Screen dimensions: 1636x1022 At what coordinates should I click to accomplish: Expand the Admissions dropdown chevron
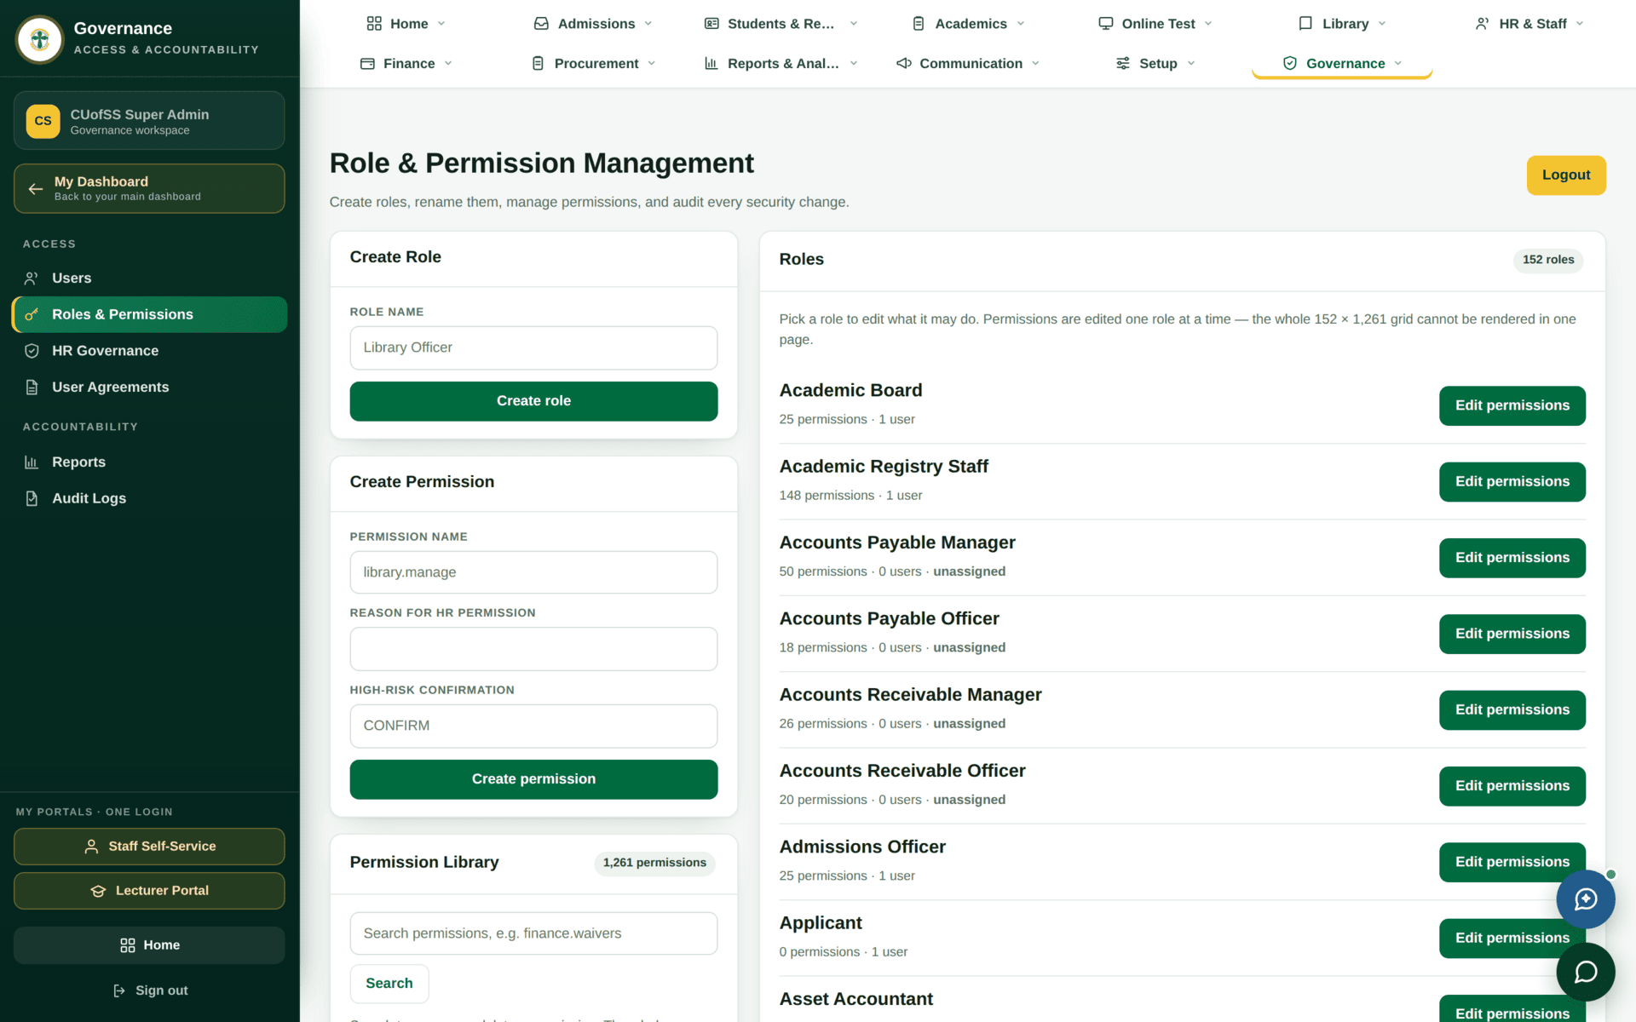click(x=648, y=24)
